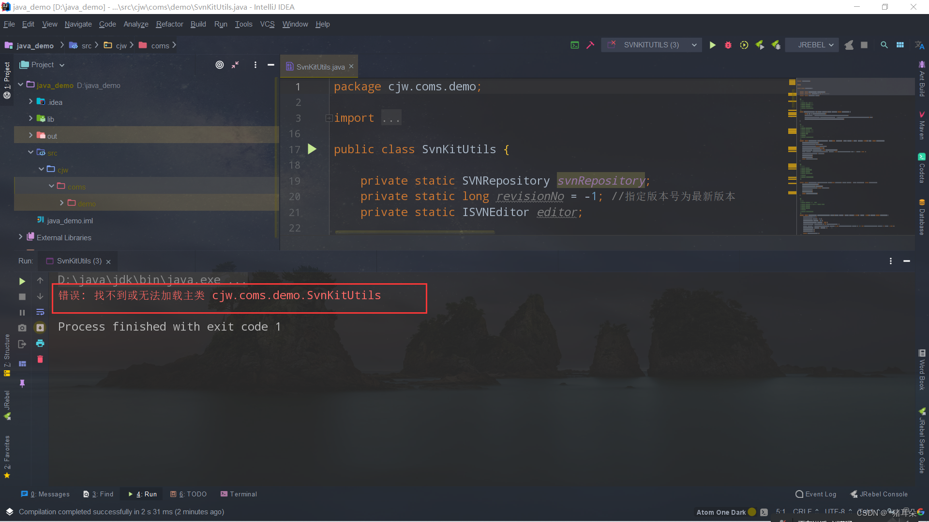This screenshot has height=522, width=929.
Task: Expand the lib folder in project tree
Action: [x=31, y=119]
